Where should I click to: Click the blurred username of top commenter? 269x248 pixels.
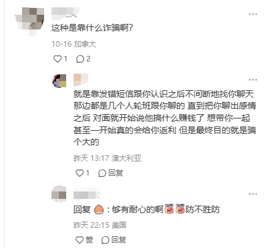(x=65, y=12)
